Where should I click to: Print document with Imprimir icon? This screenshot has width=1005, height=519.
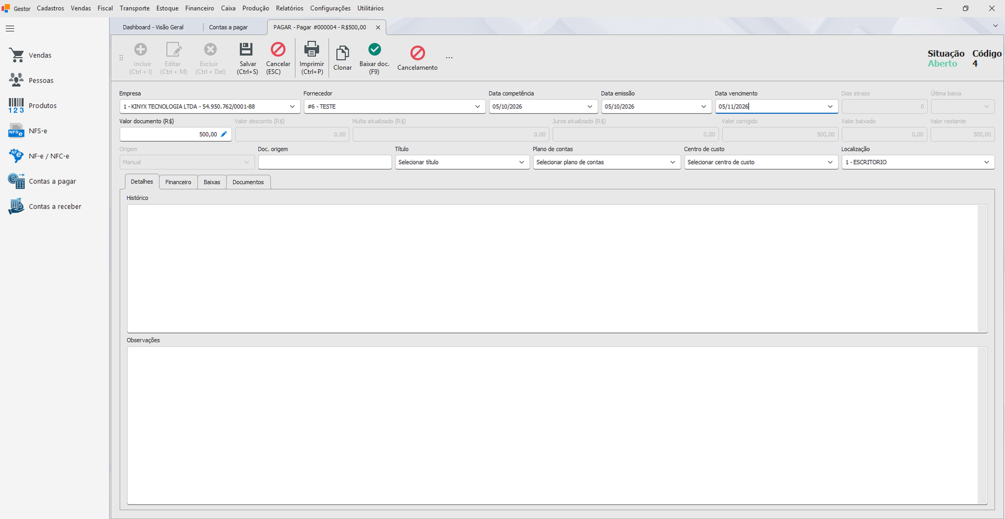(x=312, y=49)
